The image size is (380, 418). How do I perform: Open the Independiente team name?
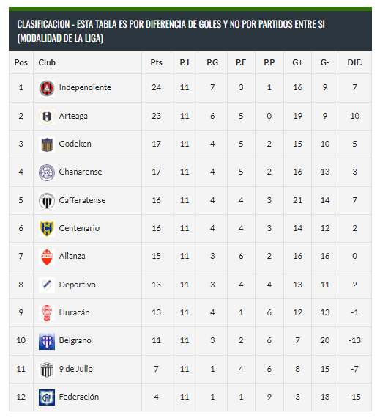click(85, 87)
